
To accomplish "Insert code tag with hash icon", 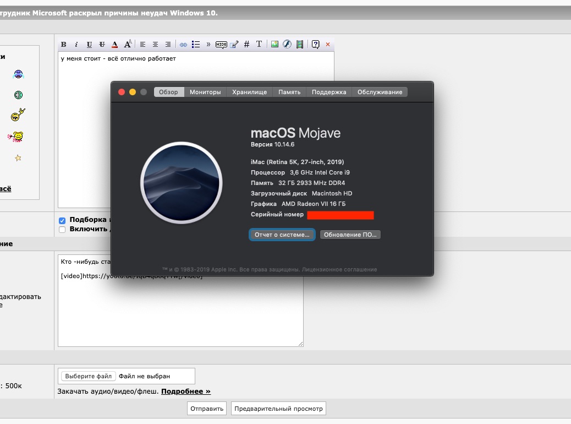I will (x=246, y=45).
